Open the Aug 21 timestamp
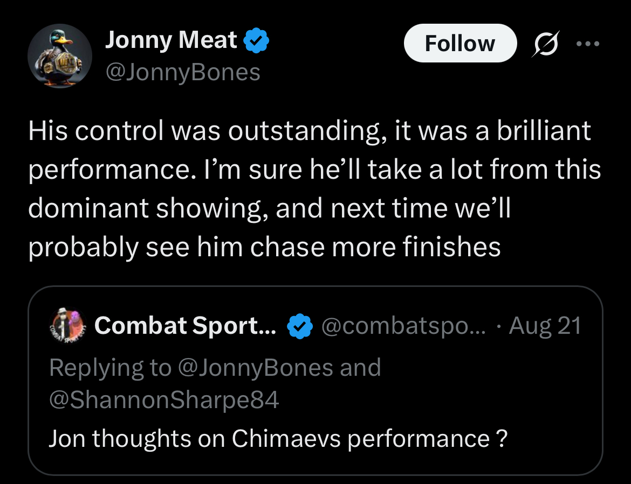The height and width of the screenshot is (484, 631). 545,326
